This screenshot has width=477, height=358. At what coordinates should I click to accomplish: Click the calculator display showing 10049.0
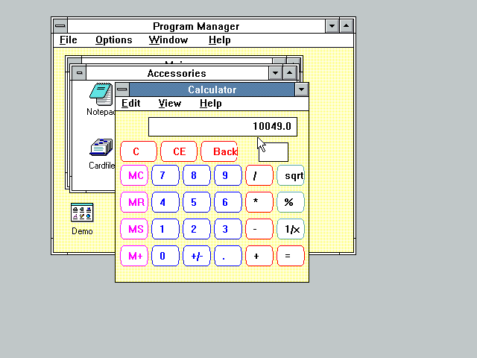(x=223, y=127)
